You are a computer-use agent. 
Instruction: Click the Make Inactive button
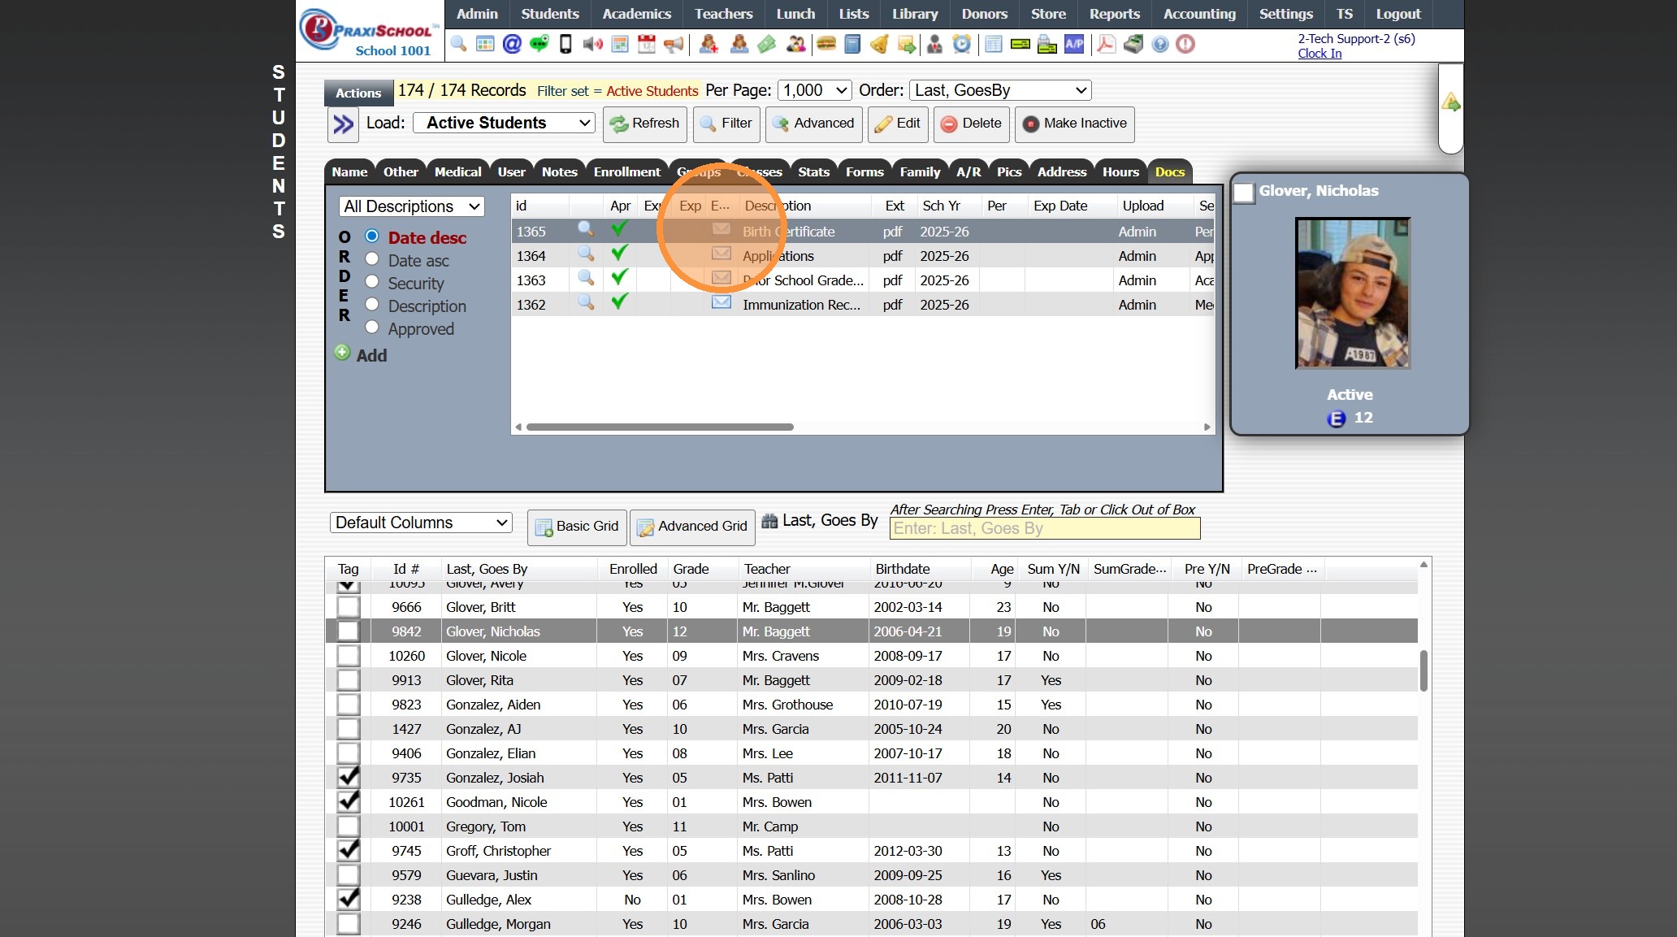(1074, 124)
